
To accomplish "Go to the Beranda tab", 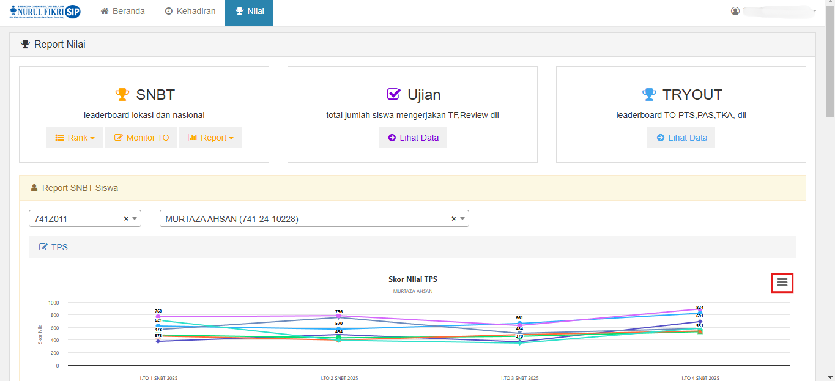I will tap(122, 11).
